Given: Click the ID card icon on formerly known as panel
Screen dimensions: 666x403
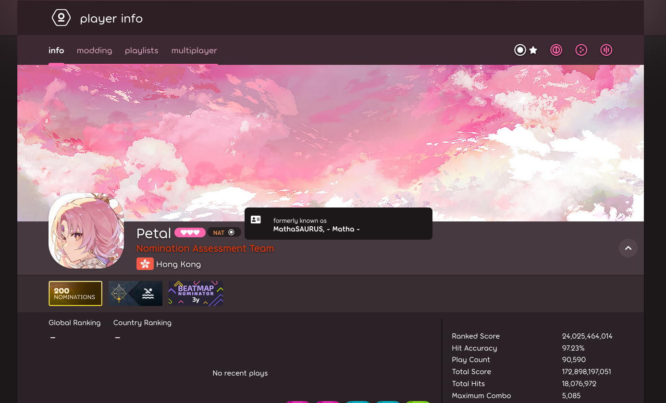Looking at the screenshot, I should (x=256, y=220).
